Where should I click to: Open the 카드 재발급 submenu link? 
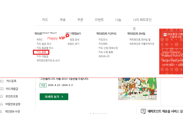[42, 56]
